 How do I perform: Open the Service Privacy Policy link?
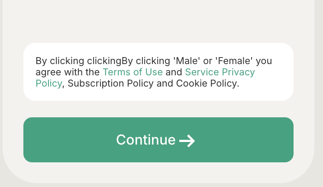pyautogui.click(x=220, y=72)
